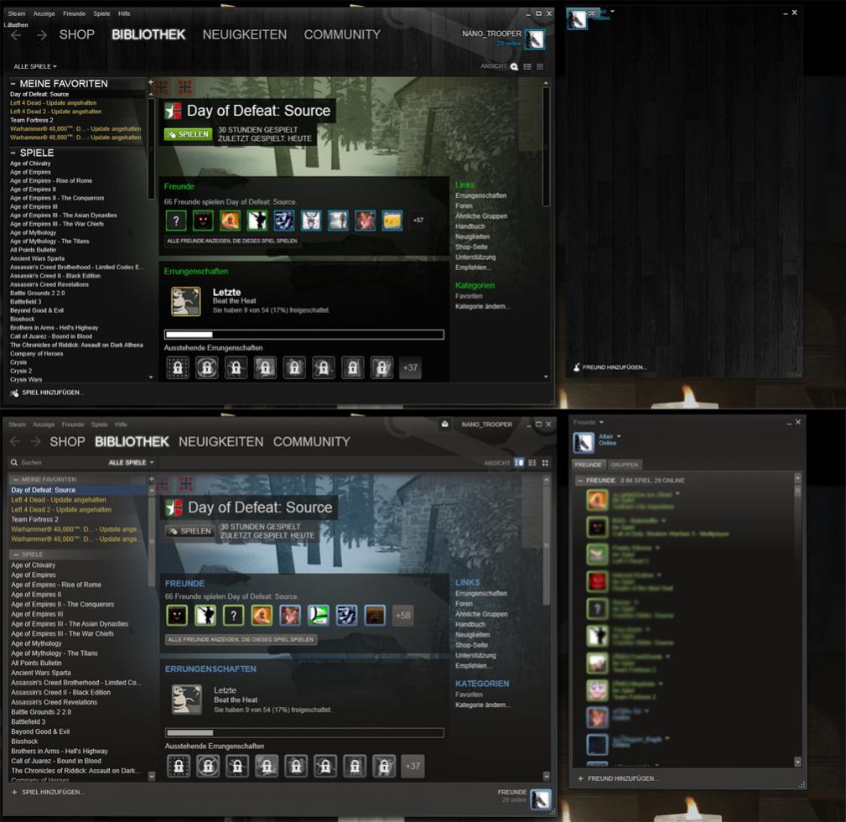Click the question-mark friend avatar in top window

(176, 221)
